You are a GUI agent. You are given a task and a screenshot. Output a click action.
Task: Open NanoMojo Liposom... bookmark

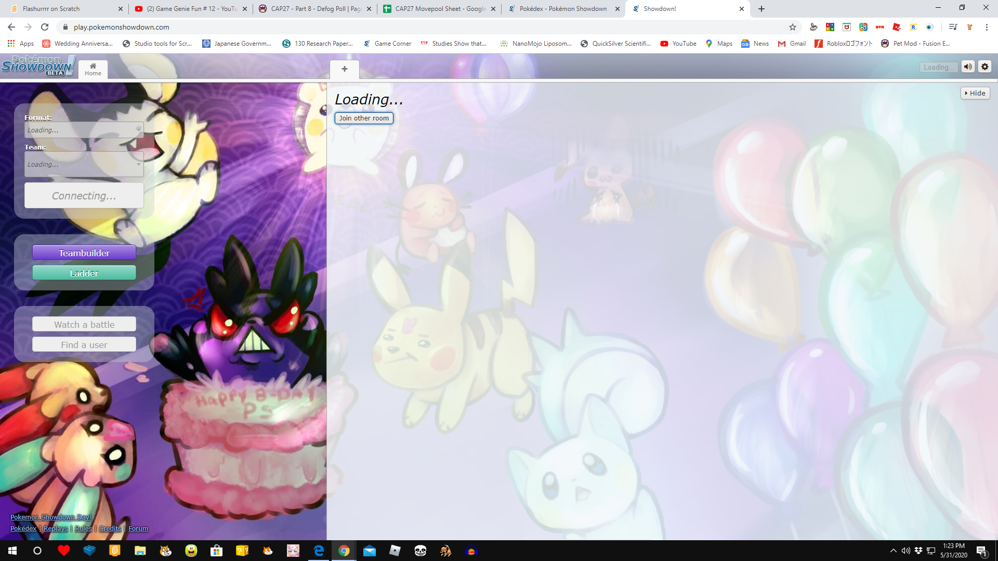coord(536,44)
